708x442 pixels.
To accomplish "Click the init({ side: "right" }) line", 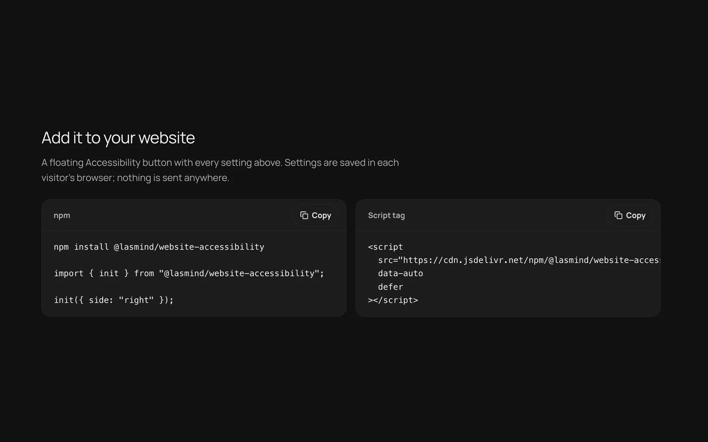I will pyautogui.click(x=114, y=300).
